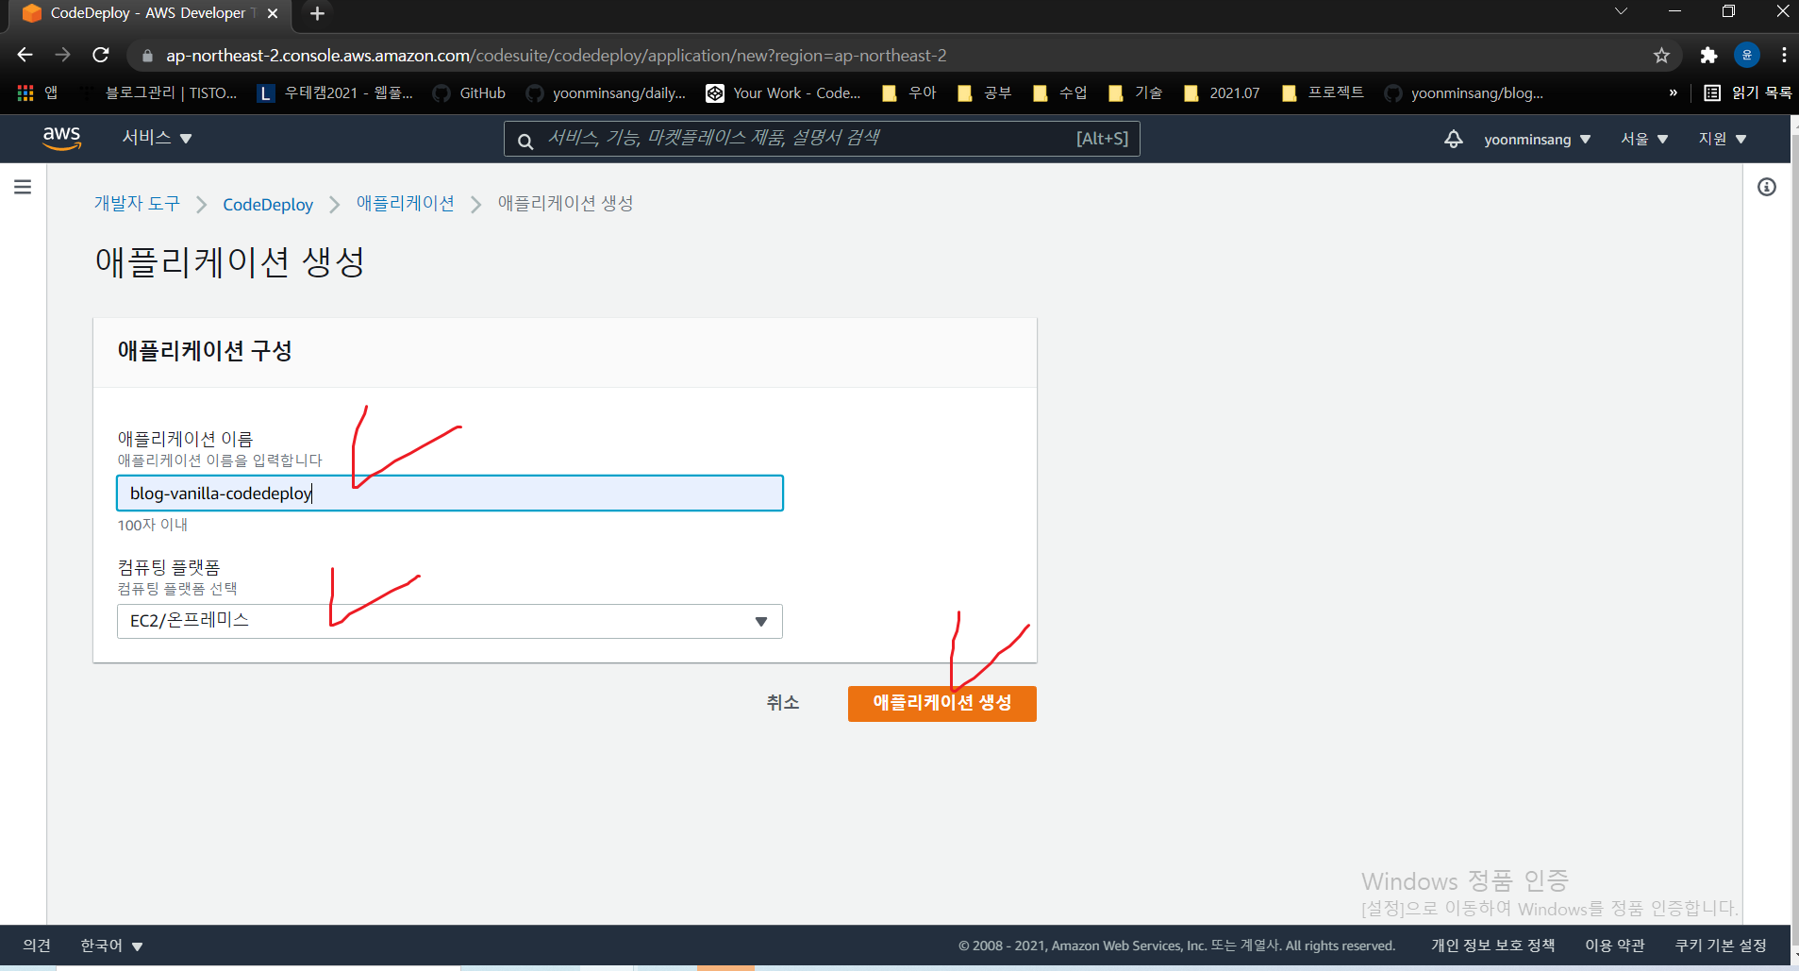Open the Chrome three-dot menu
This screenshot has height=971, width=1799.
(x=1784, y=56)
